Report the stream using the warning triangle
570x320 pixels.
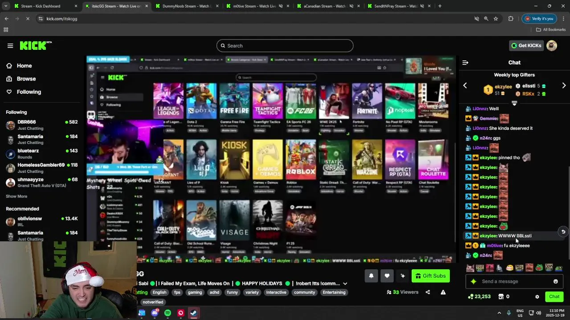[x=443, y=292]
